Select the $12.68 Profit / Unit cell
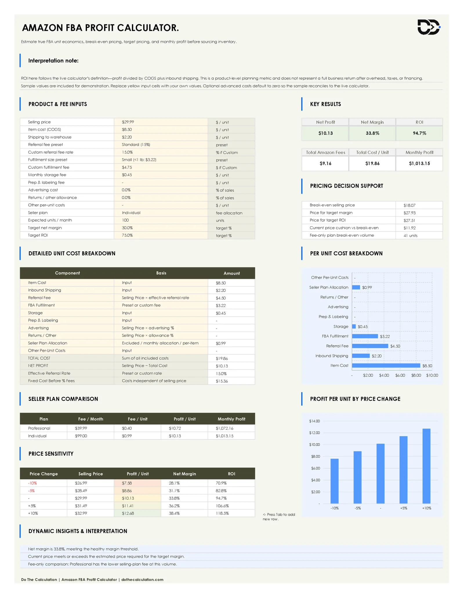 (137, 513)
